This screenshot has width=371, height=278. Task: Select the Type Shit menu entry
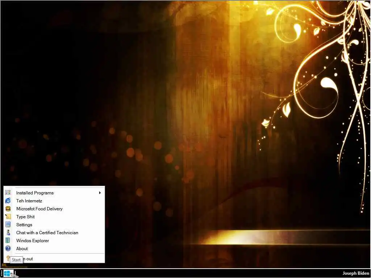(x=54, y=216)
